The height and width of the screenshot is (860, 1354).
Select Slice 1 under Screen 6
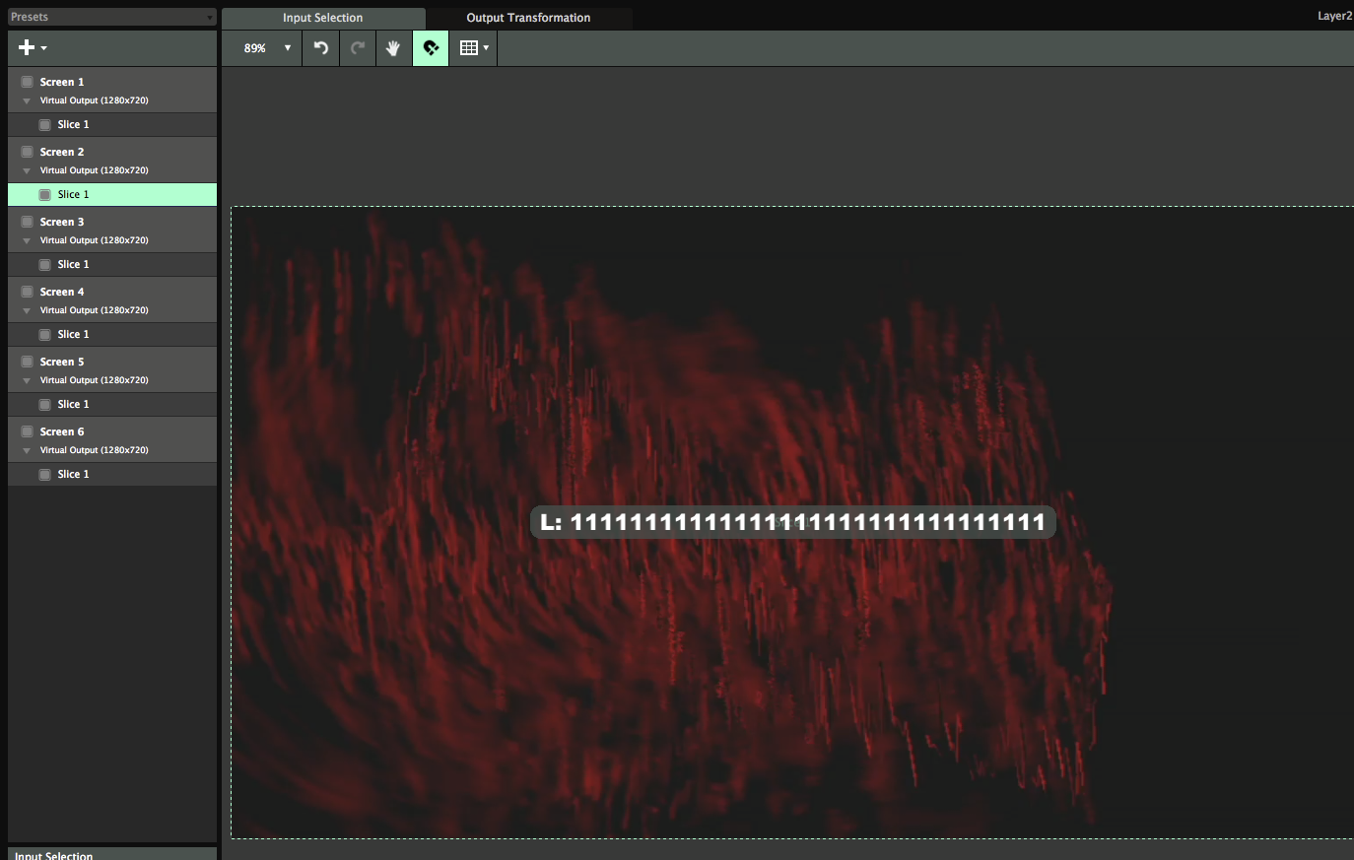click(x=73, y=474)
